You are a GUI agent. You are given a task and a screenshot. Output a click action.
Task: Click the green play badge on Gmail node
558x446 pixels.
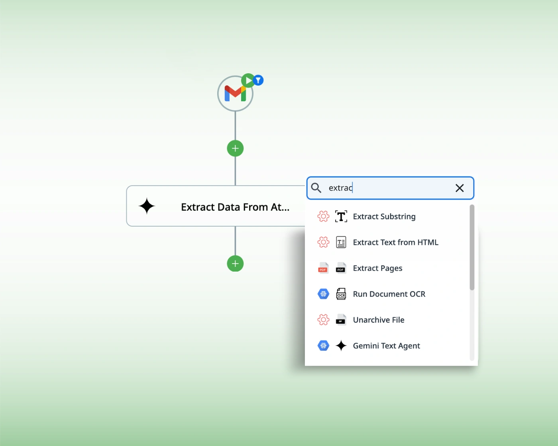tap(248, 80)
